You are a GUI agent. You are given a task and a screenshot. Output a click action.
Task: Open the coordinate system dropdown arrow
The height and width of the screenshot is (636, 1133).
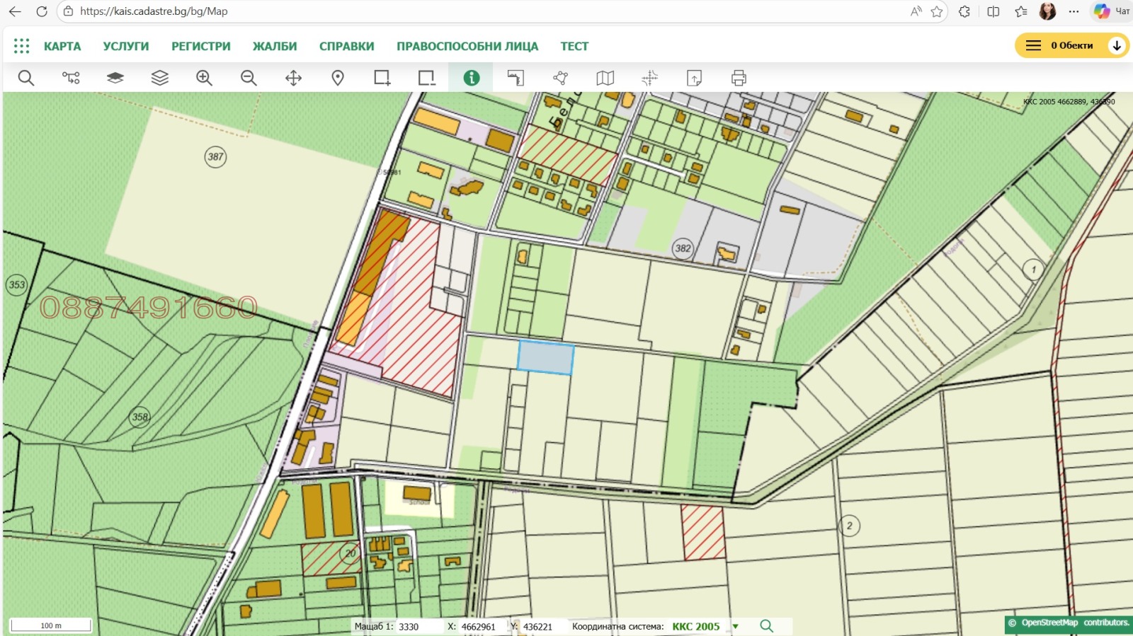(735, 626)
